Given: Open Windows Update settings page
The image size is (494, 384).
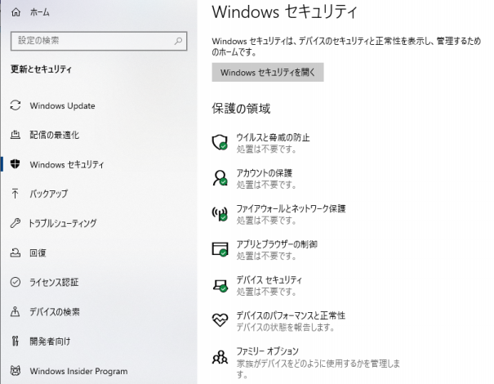Looking at the screenshot, I should pos(62,105).
